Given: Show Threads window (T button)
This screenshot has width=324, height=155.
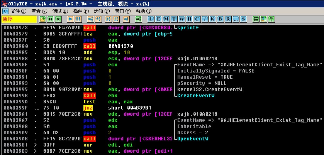Looking at the screenshot, I should pyautogui.click(x=174, y=19).
